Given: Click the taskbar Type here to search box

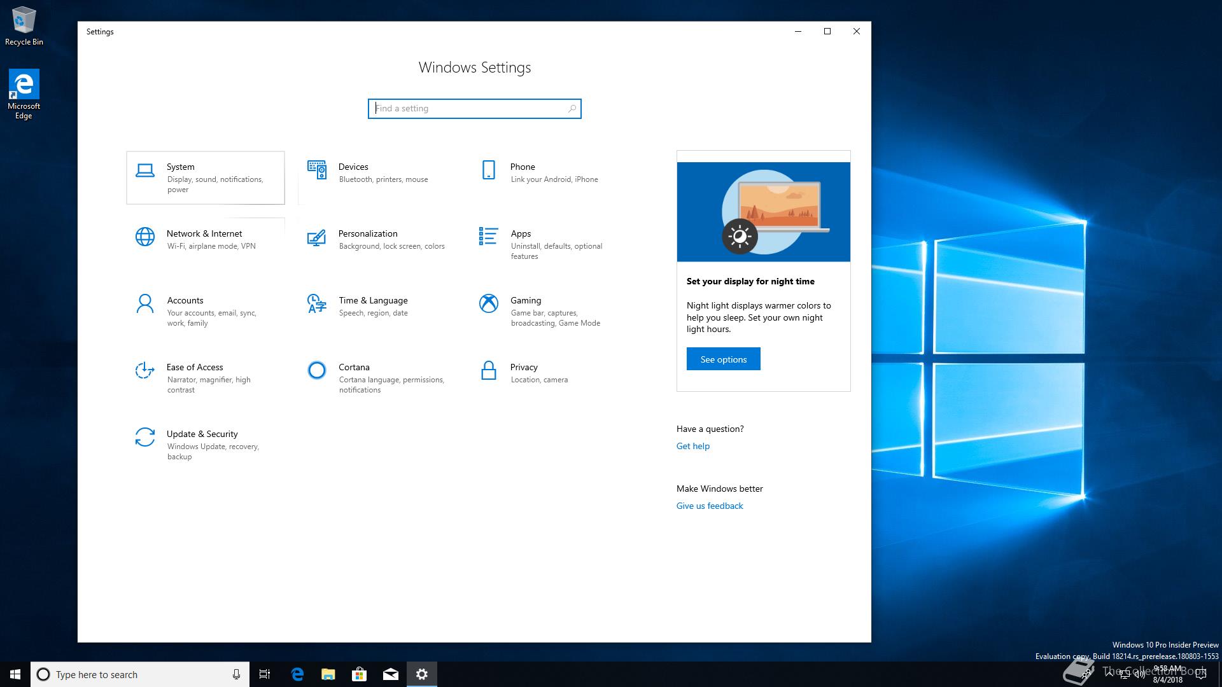Looking at the screenshot, I should (x=139, y=674).
